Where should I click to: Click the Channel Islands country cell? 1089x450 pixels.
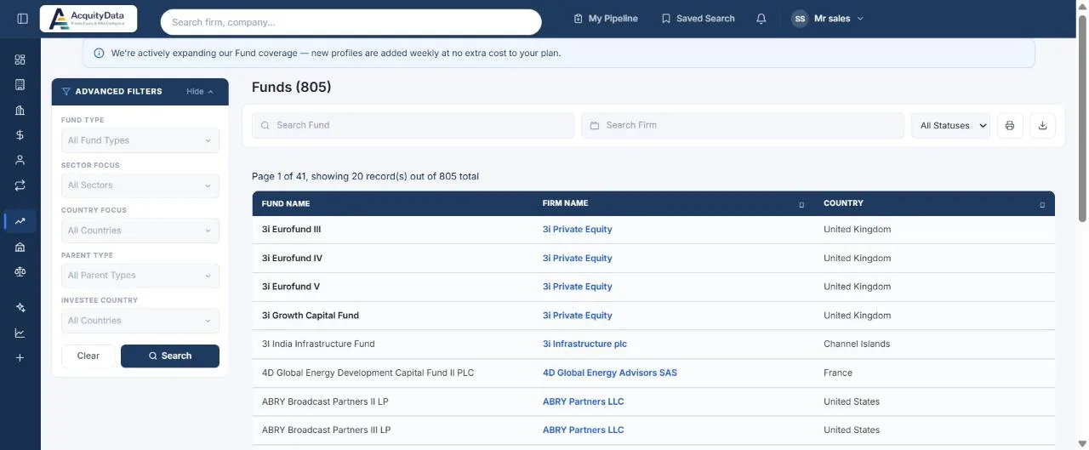coord(857,345)
